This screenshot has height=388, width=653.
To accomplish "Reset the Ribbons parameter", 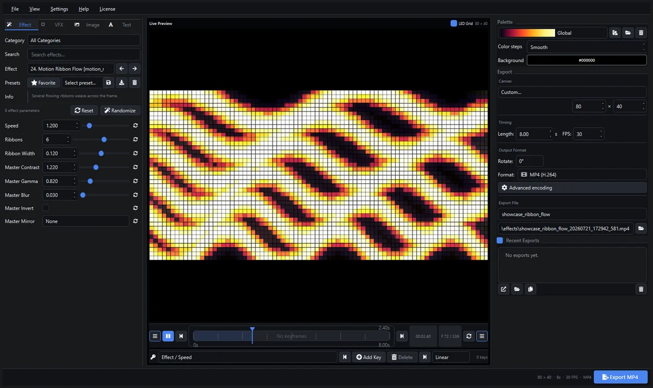I will coord(135,139).
